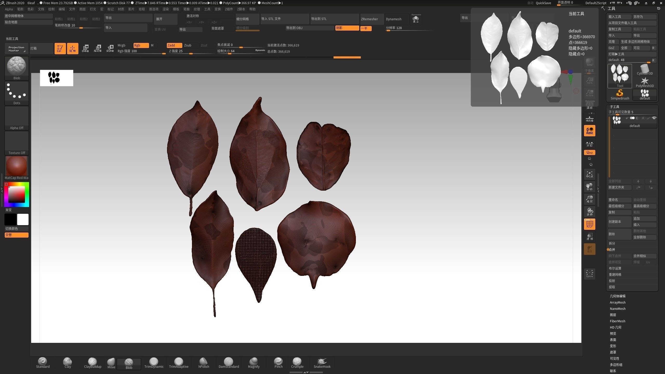This screenshot has width=665, height=374.
Task: Open the 帮助 help menu
Action: tap(252, 9)
